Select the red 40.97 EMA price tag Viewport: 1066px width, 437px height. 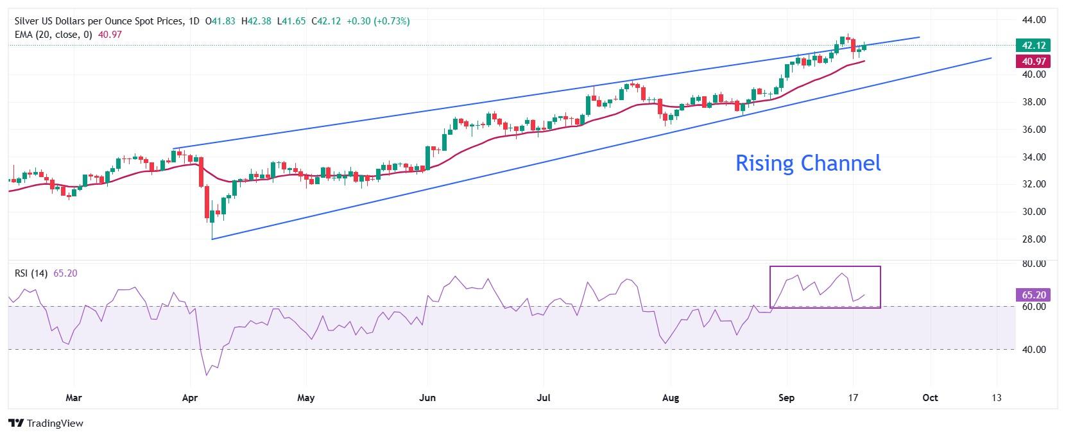point(1032,61)
